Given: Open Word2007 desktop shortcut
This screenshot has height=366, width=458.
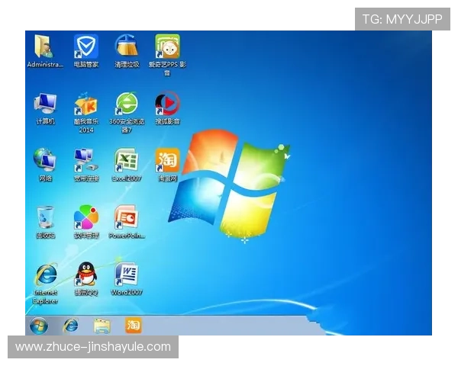Looking at the screenshot, I should (127, 274).
